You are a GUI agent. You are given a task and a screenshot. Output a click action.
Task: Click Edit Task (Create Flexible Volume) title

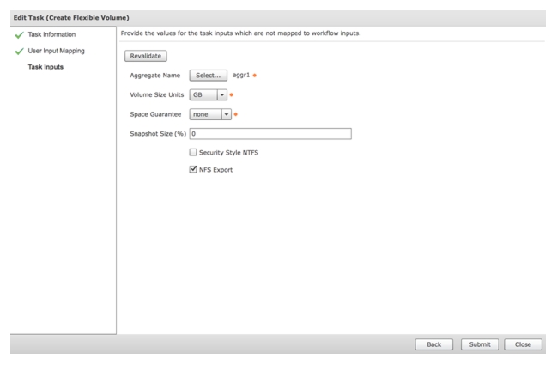click(71, 18)
